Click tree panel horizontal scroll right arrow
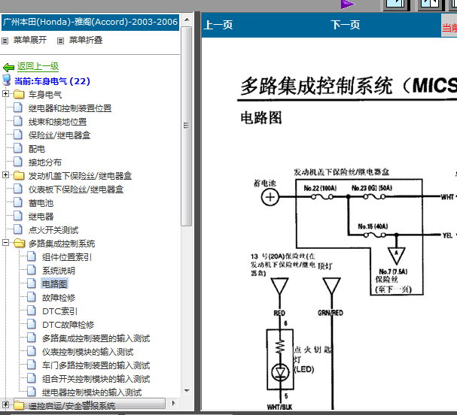Image resolution: width=457 pixels, height=415 pixels. click(174, 403)
